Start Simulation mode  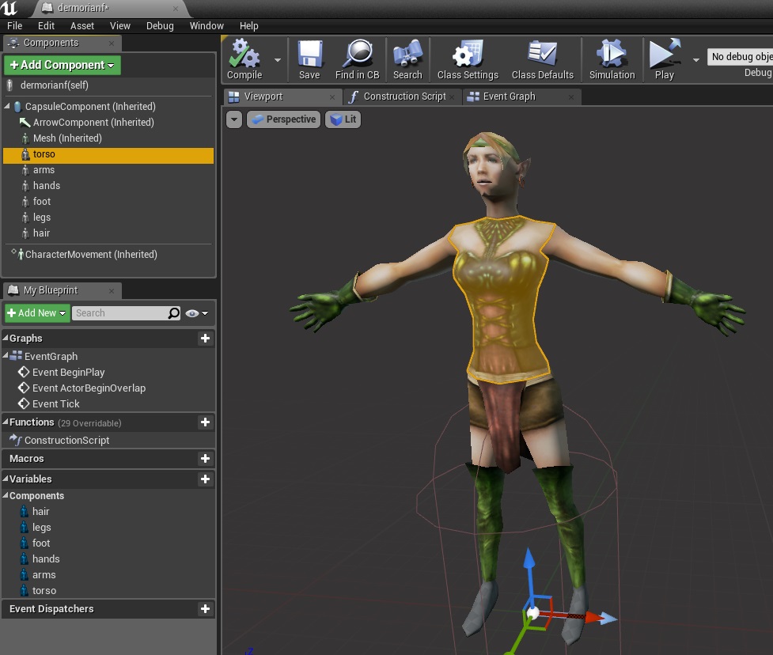612,59
